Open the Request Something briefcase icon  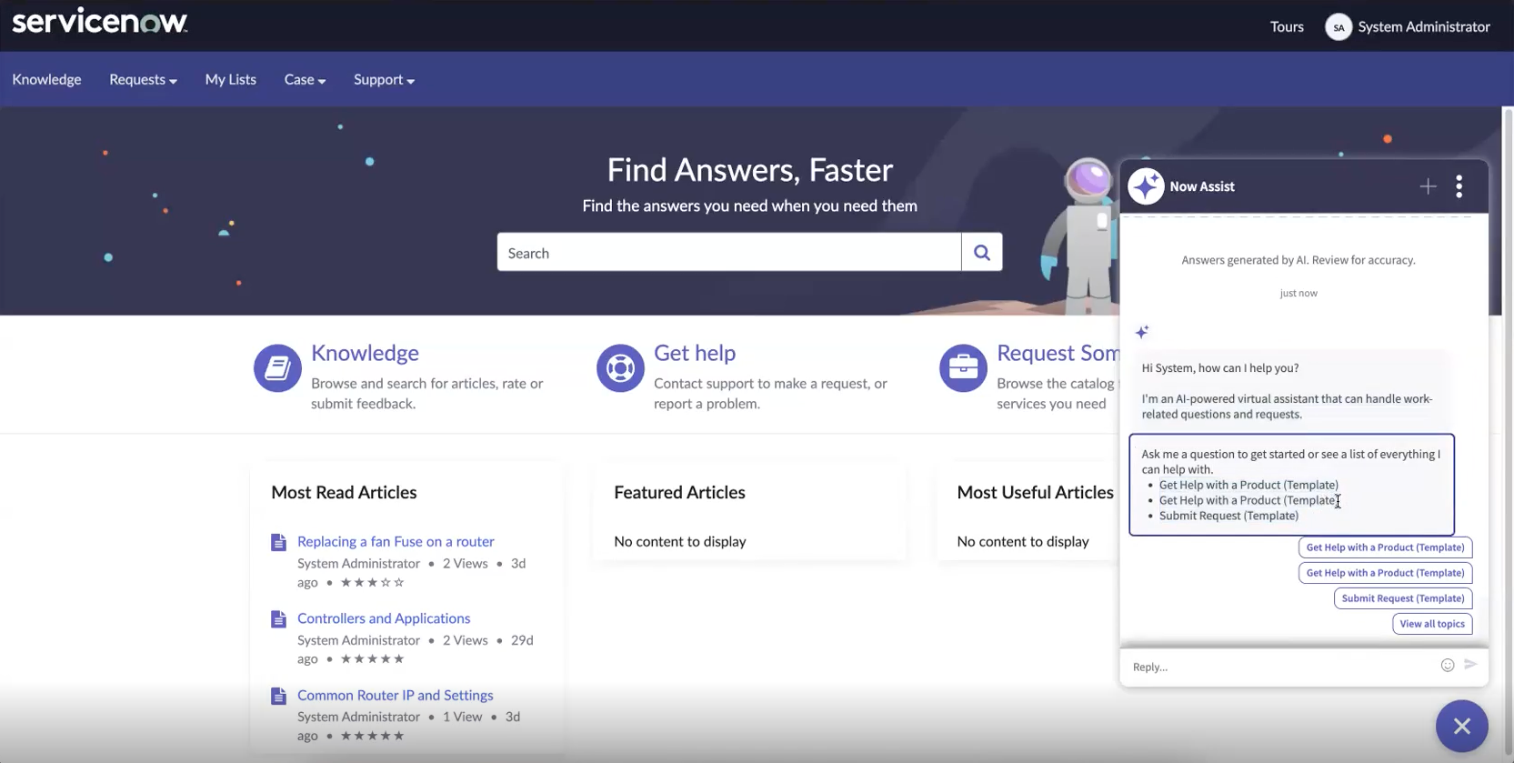(x=963, y=368)
